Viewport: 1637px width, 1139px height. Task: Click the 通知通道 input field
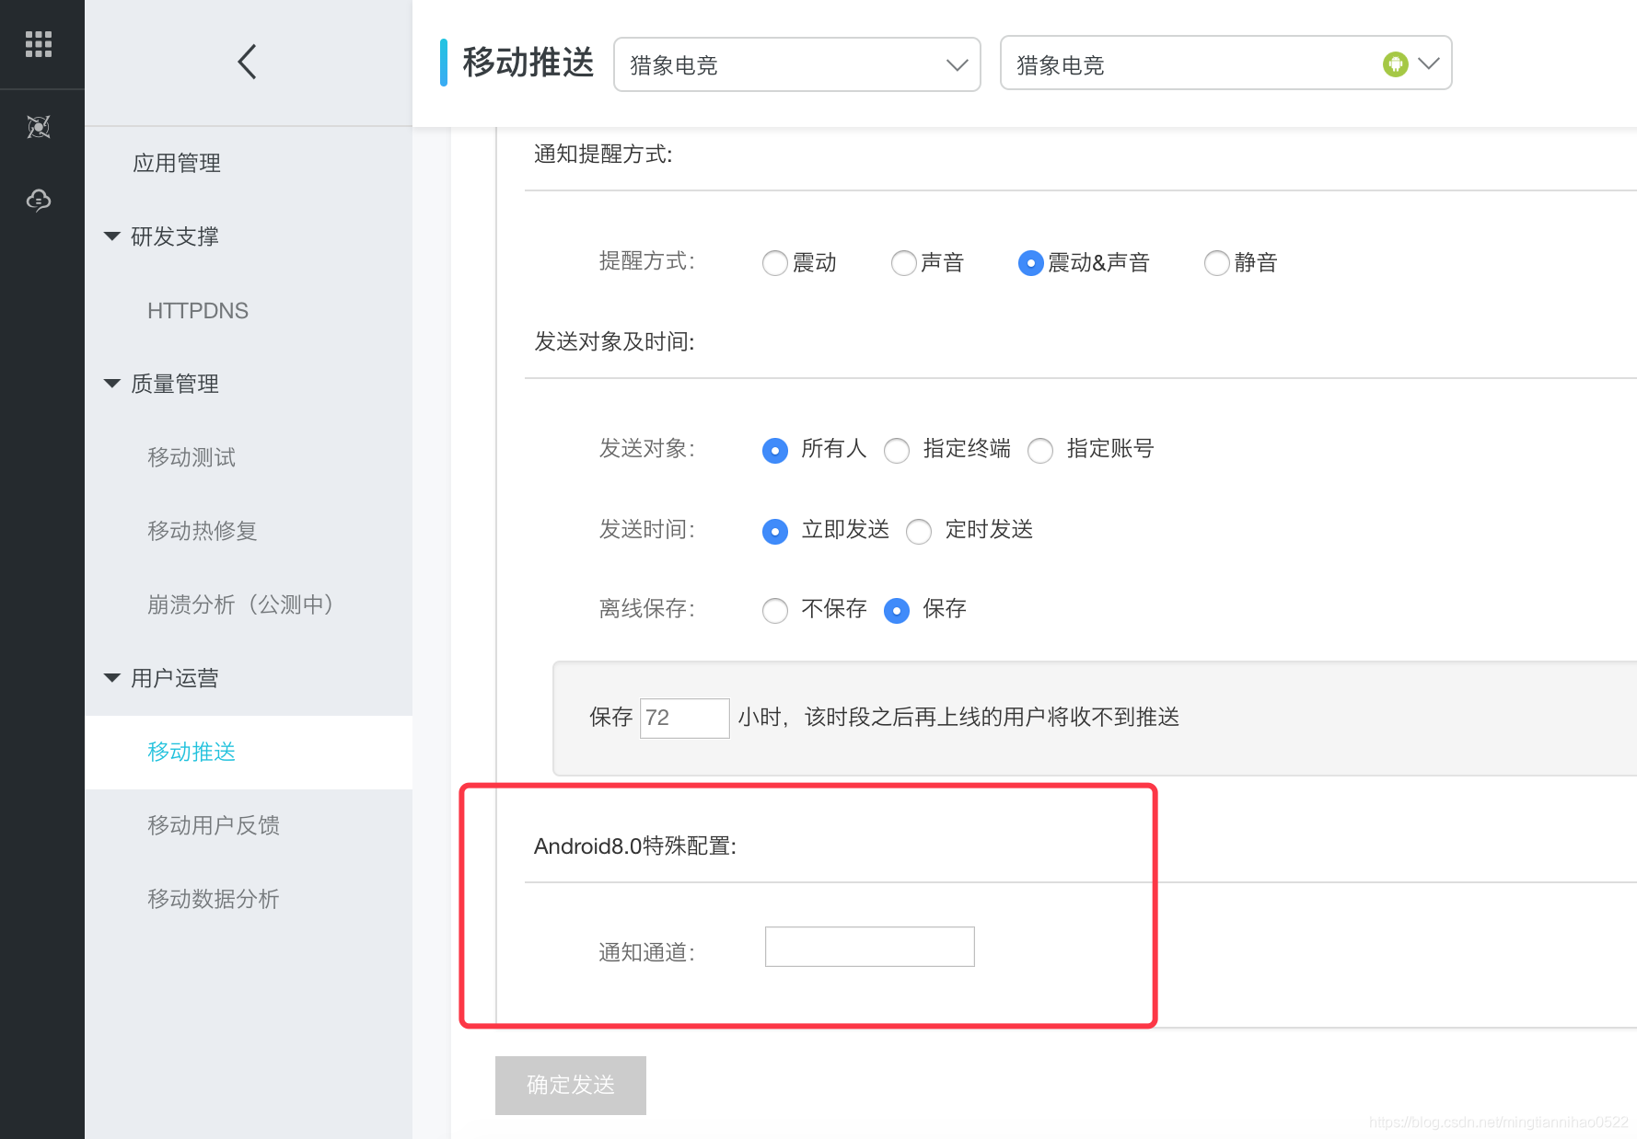point(870,947)
